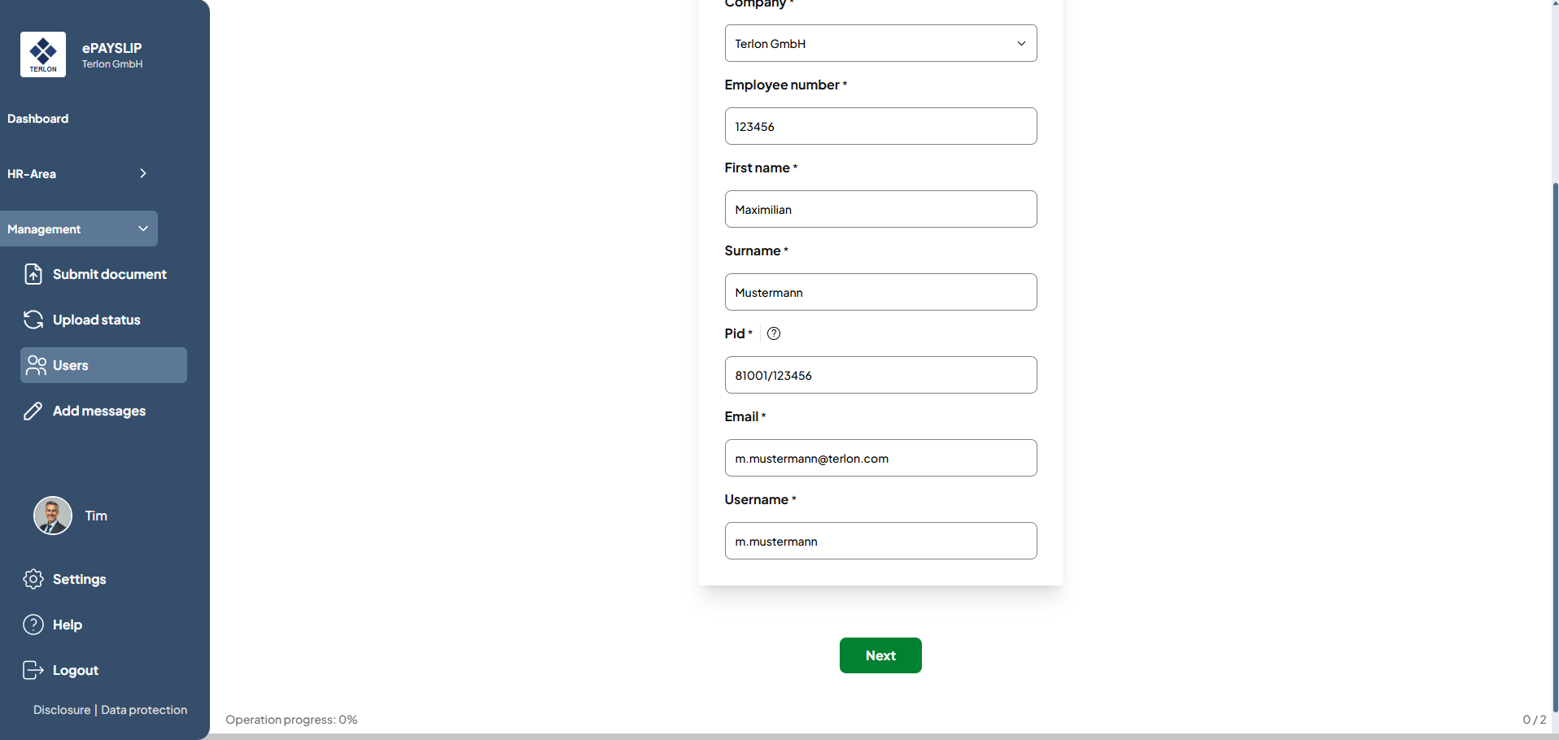Click the Submit document upload icon

tap(33, 274)
